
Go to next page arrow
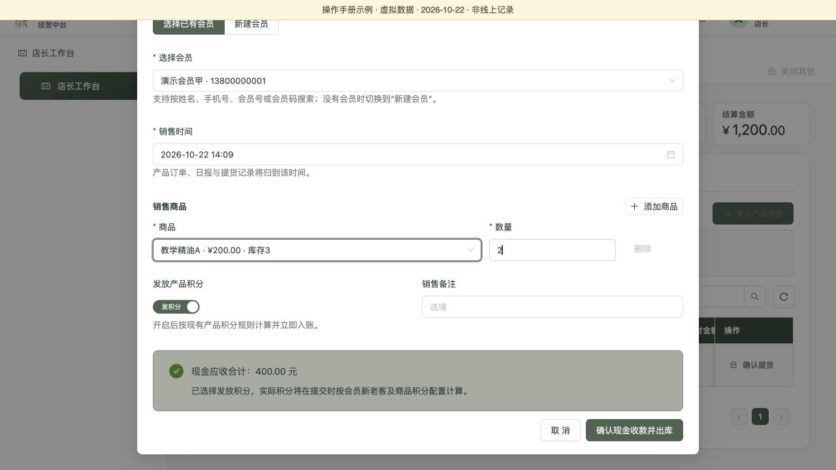(x=781, y=416)
